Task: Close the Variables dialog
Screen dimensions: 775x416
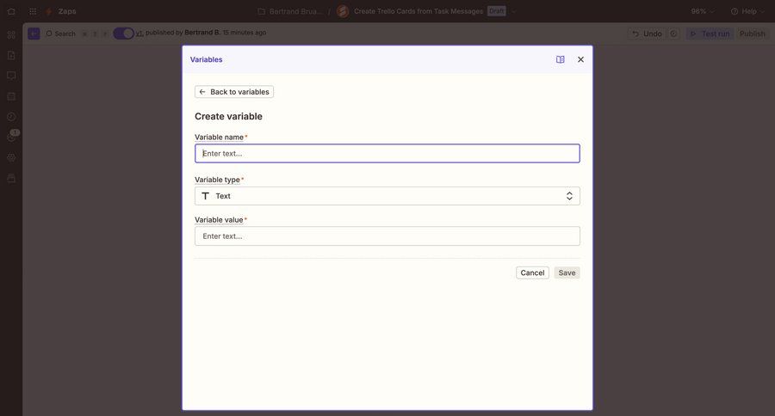Action: point(580,59)
